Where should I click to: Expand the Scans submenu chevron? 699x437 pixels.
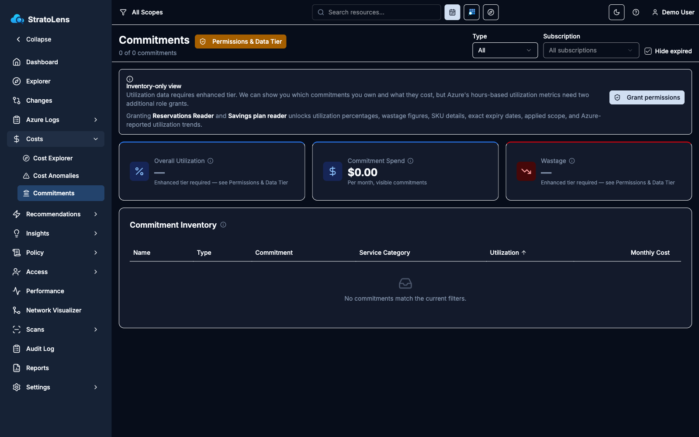click(96, 329)
